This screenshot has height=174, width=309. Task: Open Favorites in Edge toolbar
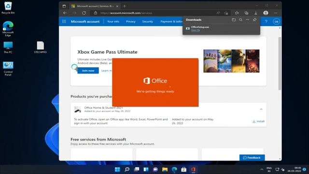point(237,13)
